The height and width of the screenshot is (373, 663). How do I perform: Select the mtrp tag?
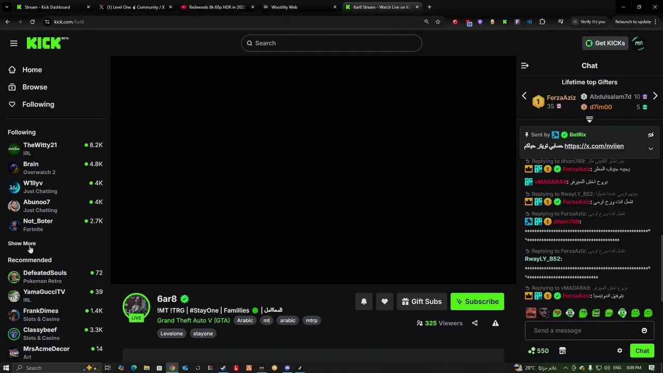(x=311, y=320)
